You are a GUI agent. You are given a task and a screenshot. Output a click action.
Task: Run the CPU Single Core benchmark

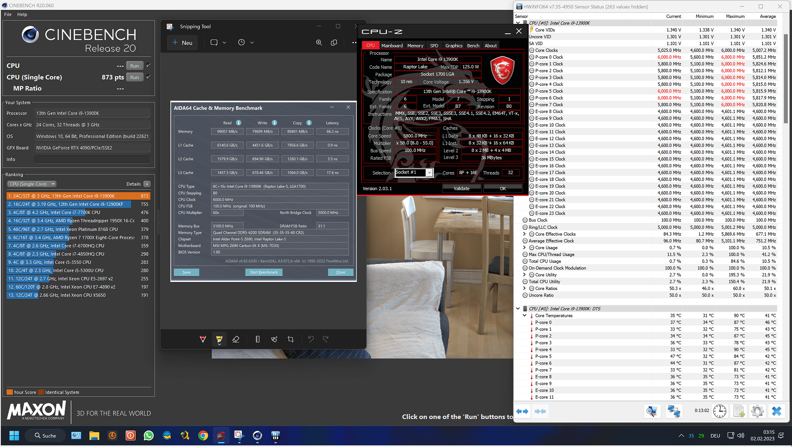(x=135, y=77)
